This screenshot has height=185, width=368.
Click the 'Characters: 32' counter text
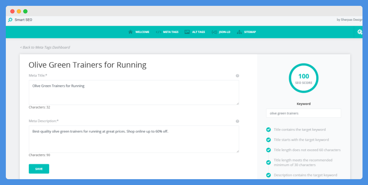[40, 107]
